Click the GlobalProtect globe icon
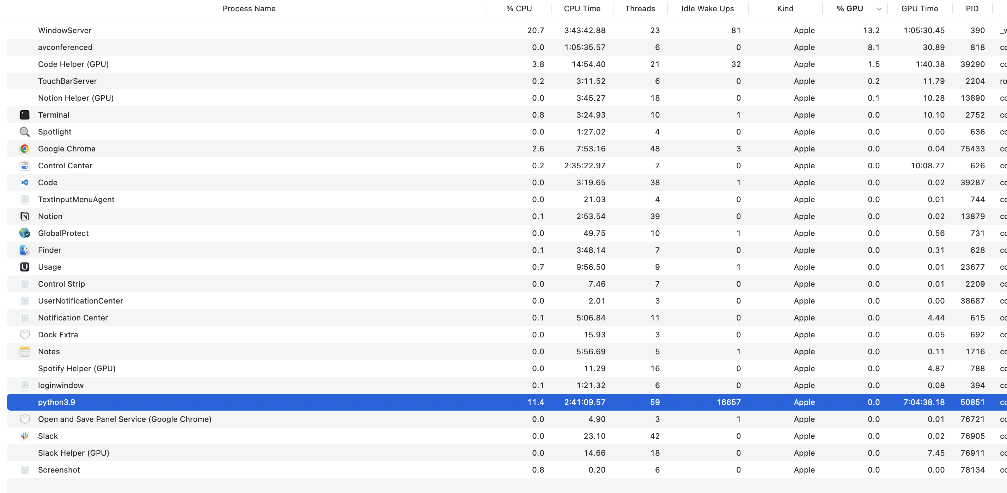 [25, 233]
